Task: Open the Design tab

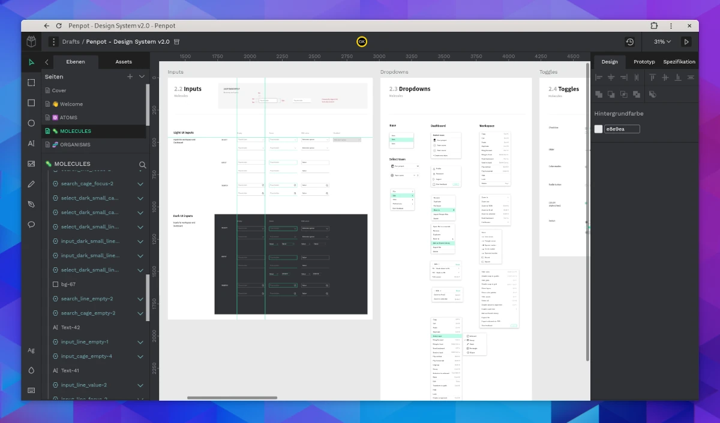Action: 610,62
